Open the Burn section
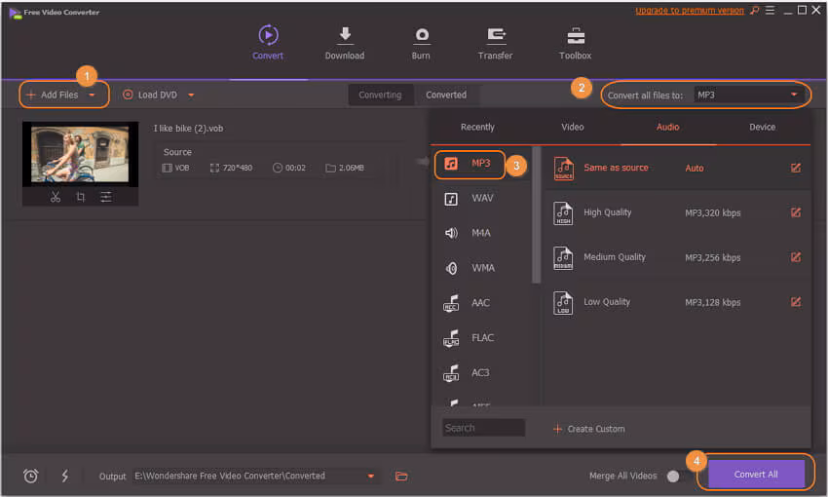The image size is (828, 497). click(x=421, y=42)
